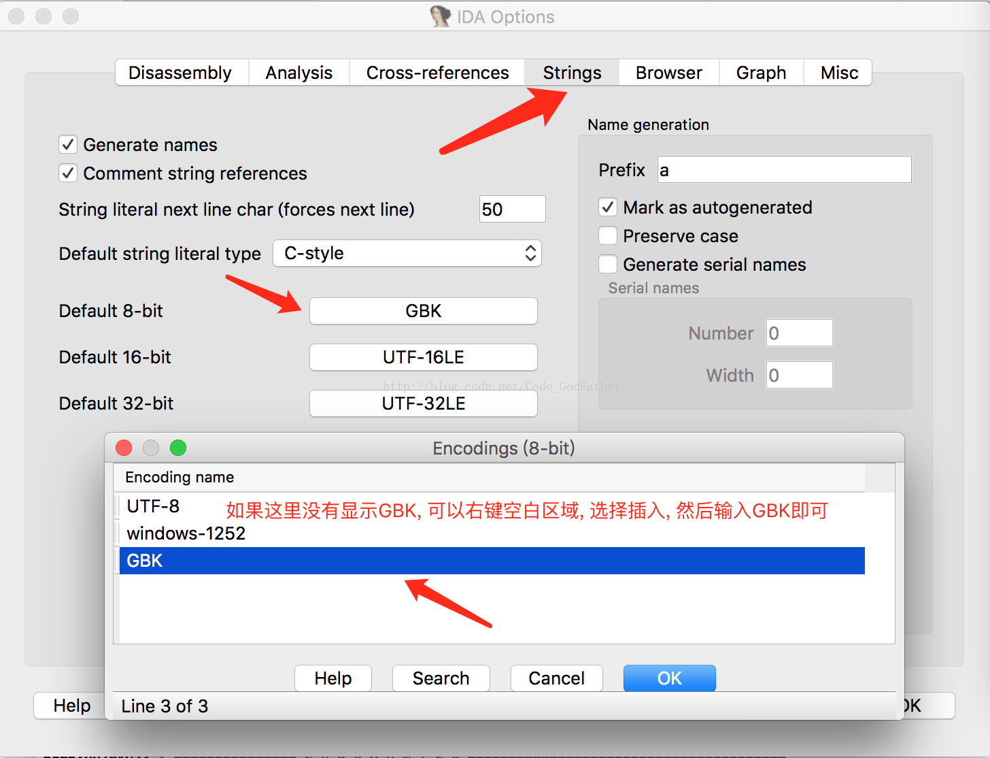Screen dimensions: 990x758
Task: Switch to the Disassembly tab
Action: coord(180,73)
